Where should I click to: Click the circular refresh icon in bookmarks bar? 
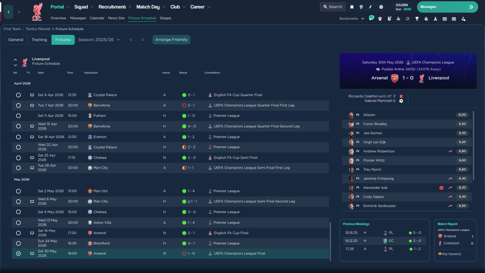(x=408, y=19)
